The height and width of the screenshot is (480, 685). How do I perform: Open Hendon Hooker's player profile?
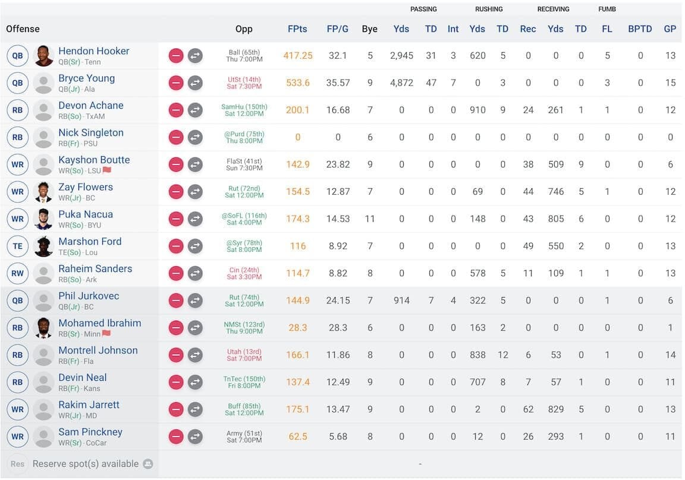pos(94,51)
